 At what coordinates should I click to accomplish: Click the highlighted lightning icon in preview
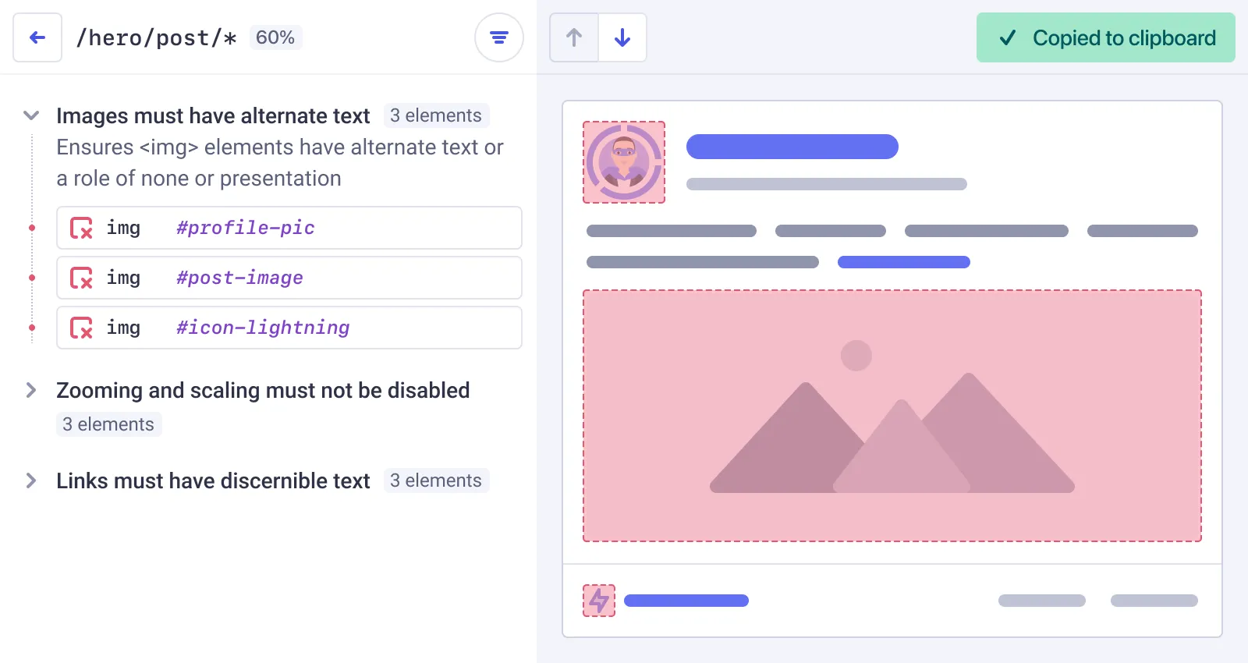coord(599,601)
